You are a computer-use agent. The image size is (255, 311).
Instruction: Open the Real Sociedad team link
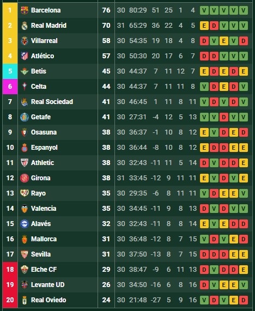[52, 102]
